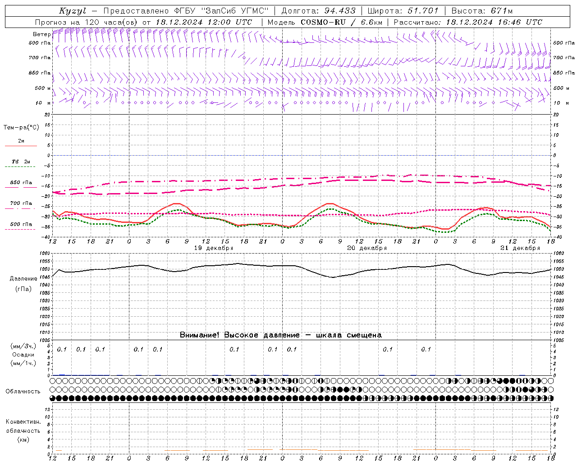577x462 pixels.
Task: Click the Kyzyl station title
Action: pyautogui.click(x=72, y=11)
